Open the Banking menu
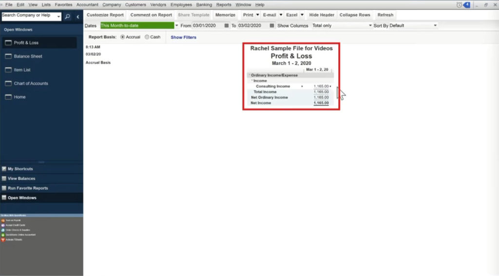This screenshot has width=499, height=276. (204, 5)
